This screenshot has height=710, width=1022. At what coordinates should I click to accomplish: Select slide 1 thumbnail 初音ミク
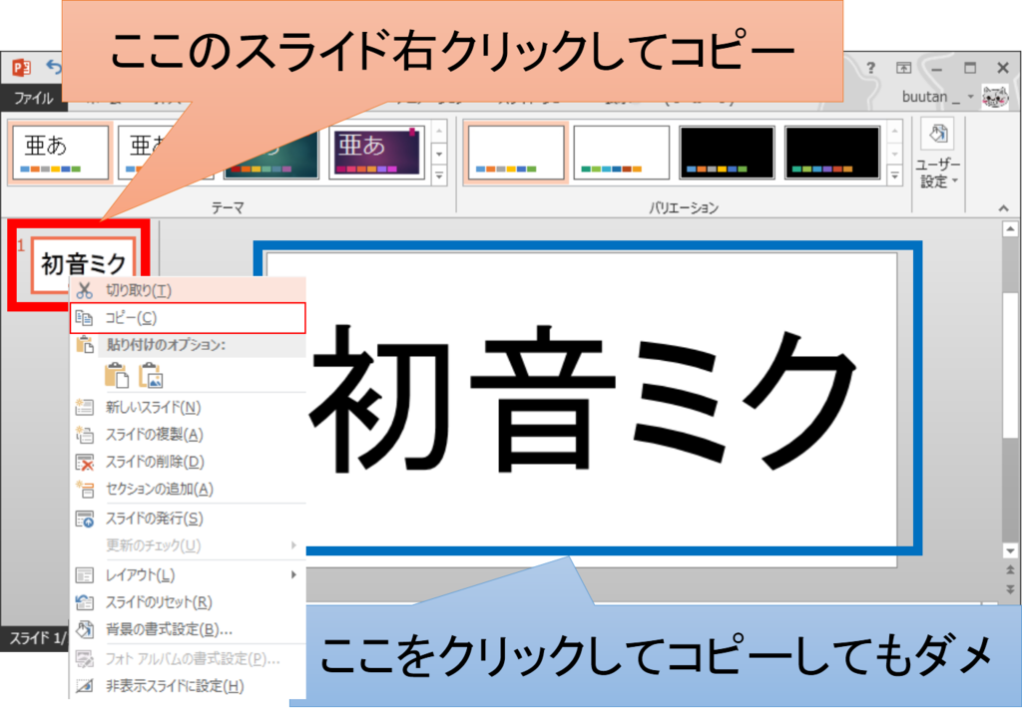(x=83, y=264)
